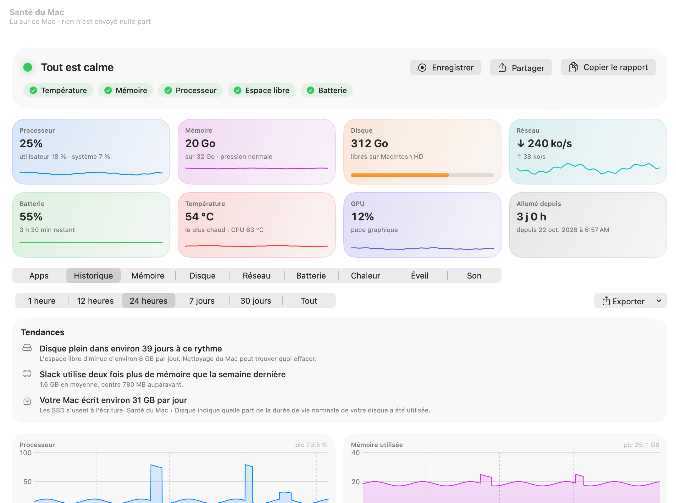Open the Processeur 25% card
676x503 pixels.
[91, 152]
